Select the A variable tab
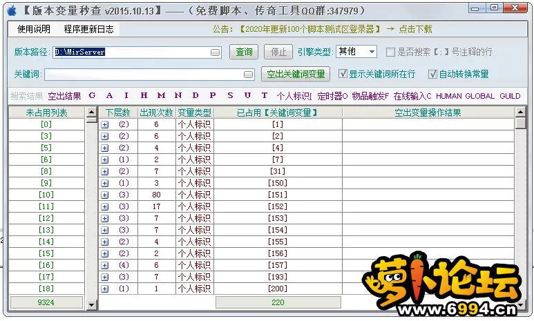 tap(109, 96)
